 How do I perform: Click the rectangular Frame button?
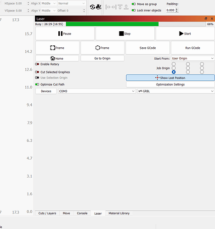(x=57, y=48)
